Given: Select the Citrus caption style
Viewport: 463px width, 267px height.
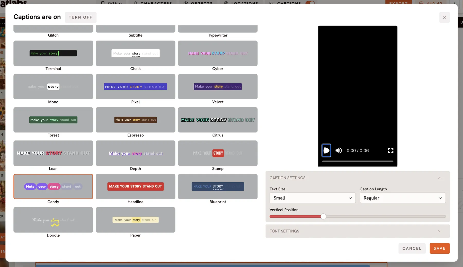Looking at the screenshot, I should pos(218,120).
